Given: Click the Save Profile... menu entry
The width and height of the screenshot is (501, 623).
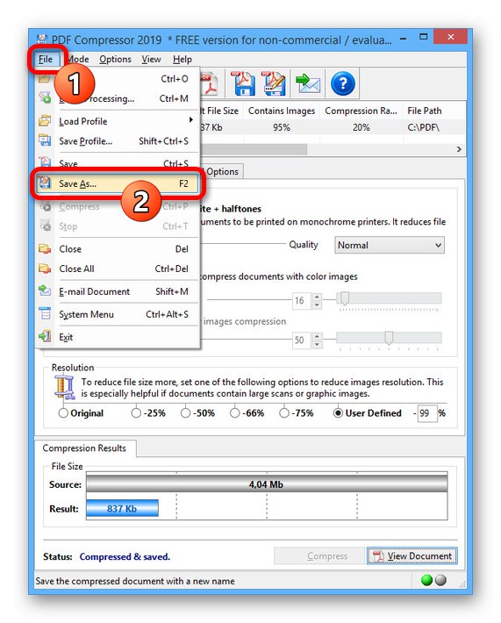Looking at the screenshot, I should pyautogui.click(x=117, y=141).
